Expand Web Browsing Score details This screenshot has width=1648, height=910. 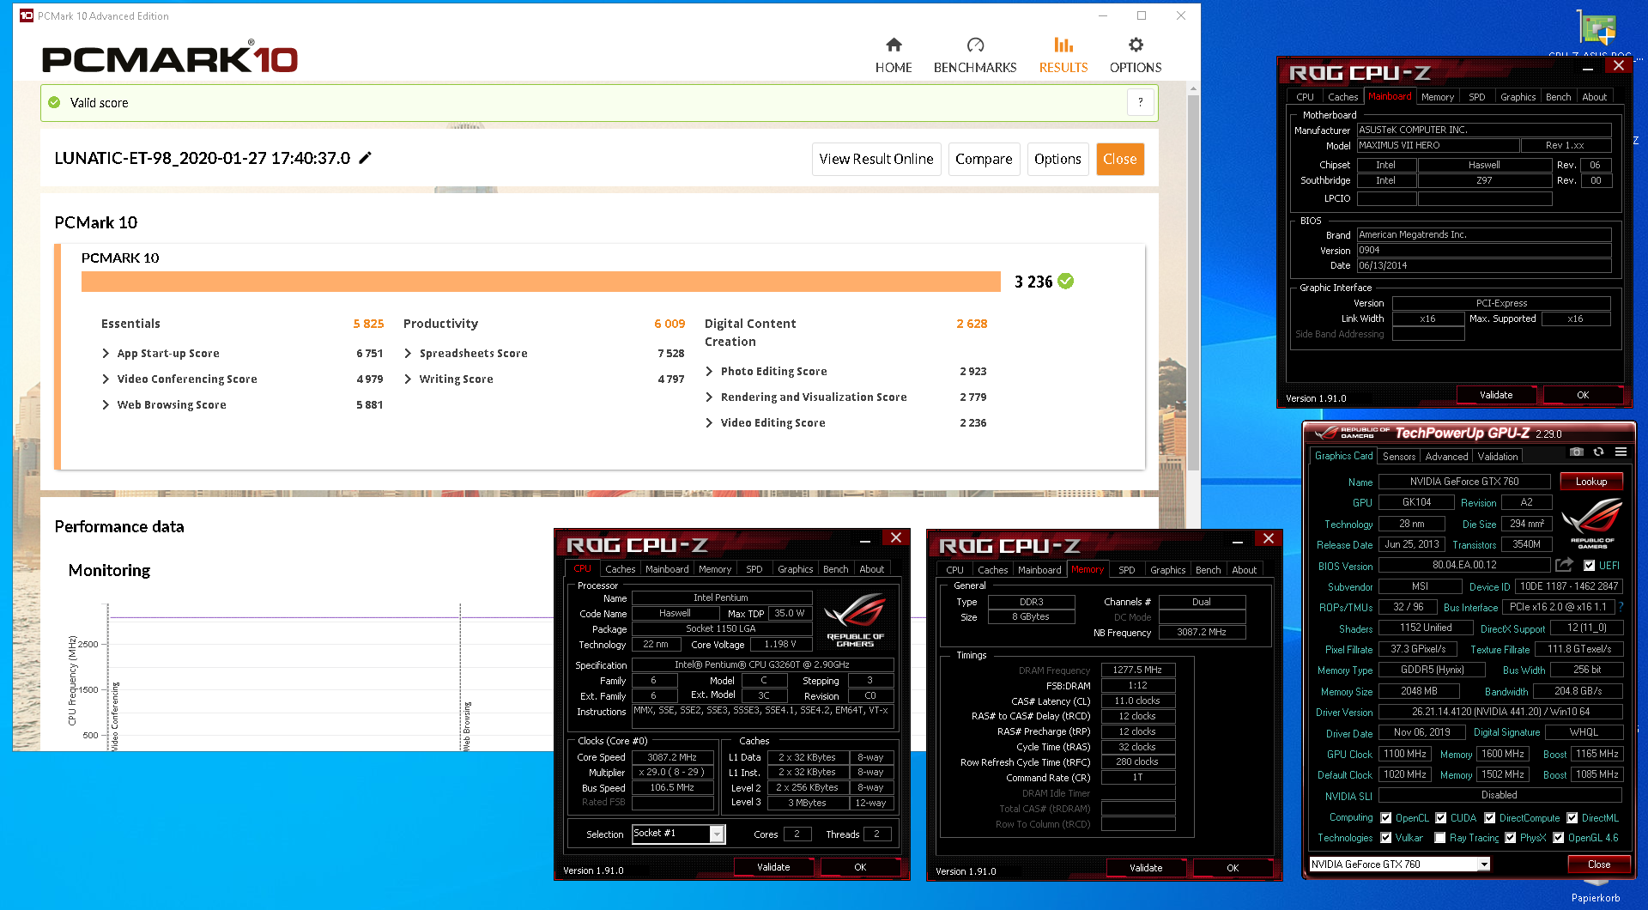(x=106, y=404)
